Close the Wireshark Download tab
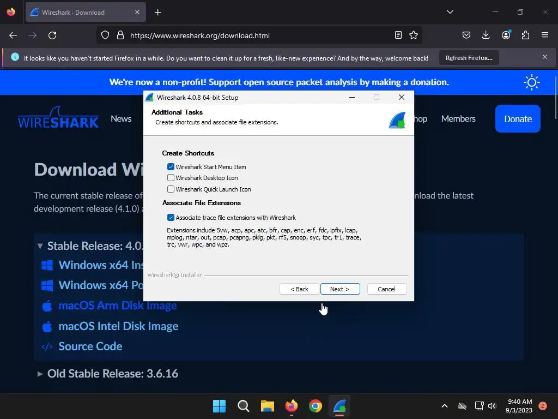The width and height of the screenshot is (558, 419). pyautogui.click(x=137, y=12)
